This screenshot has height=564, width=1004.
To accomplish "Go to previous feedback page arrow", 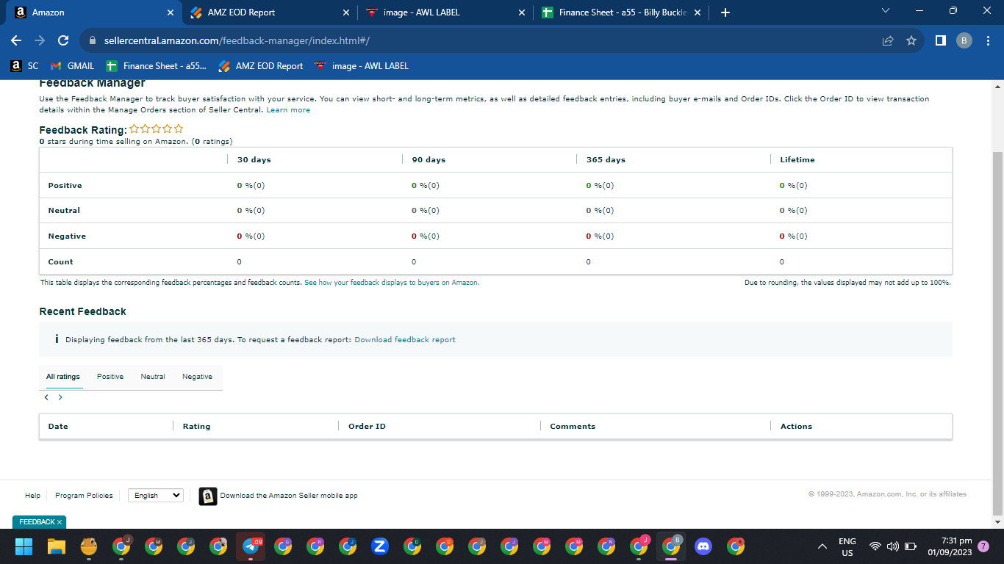I will tap(46, 397).
